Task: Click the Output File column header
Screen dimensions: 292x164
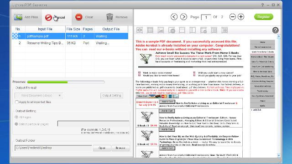Action: (x=111, y=29)
